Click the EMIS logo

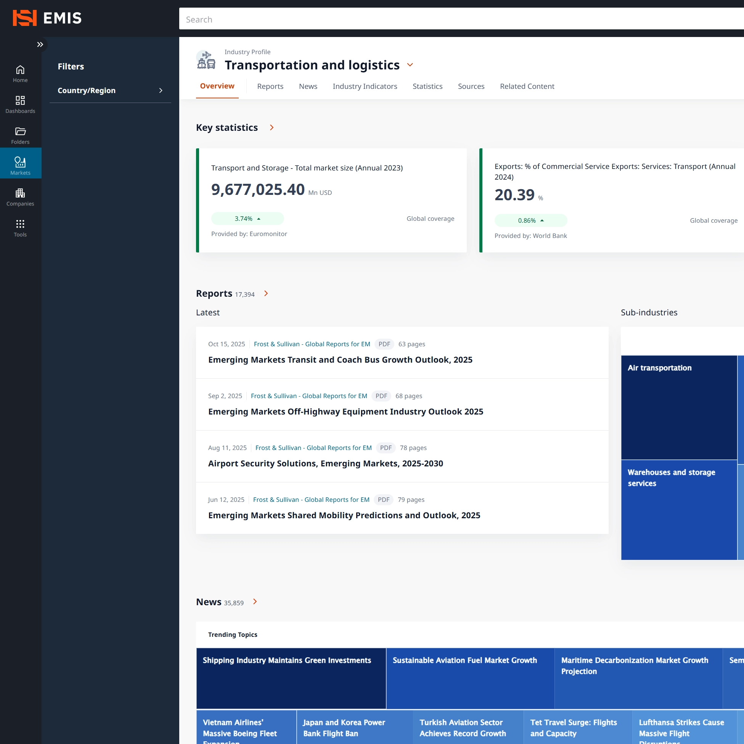(x=47, y=18)
